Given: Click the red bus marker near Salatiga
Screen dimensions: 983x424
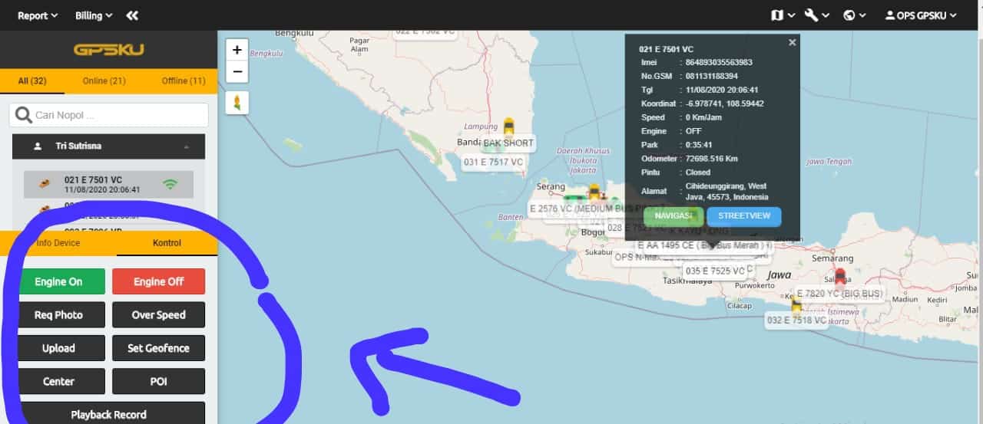Looking at the screenshot, I should [x=839, y=277].
